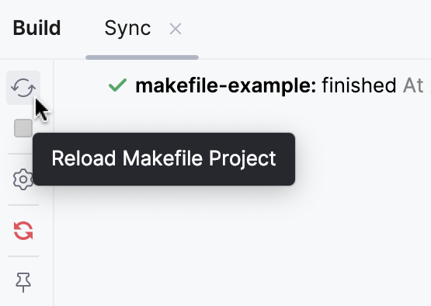Click the gray 'At' timestamp text
The height and width of the screenshot is (306, 431).
point(413,85)
